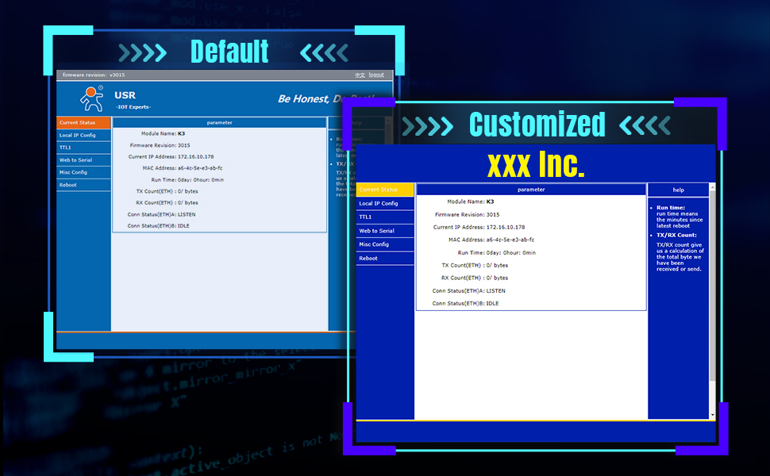Click 'Run Time' row in Customized window
The height and width of the screenshot is (476, 770).
click(496, 253)
